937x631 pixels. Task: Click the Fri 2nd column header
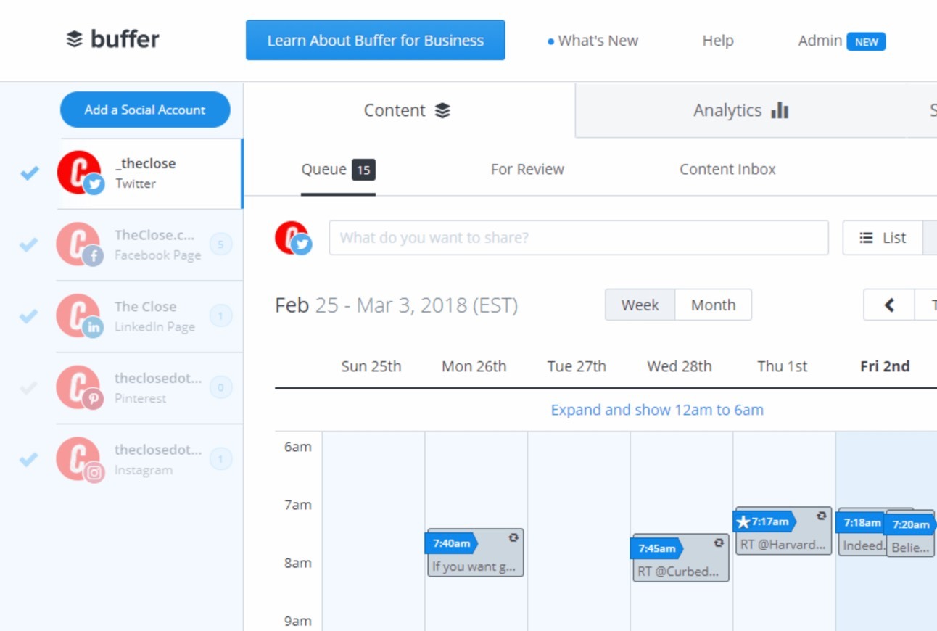[x=885, y=366]
